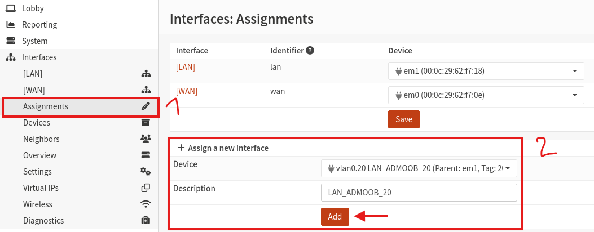Click the pencil icon next to Assignments

point(146,106)
